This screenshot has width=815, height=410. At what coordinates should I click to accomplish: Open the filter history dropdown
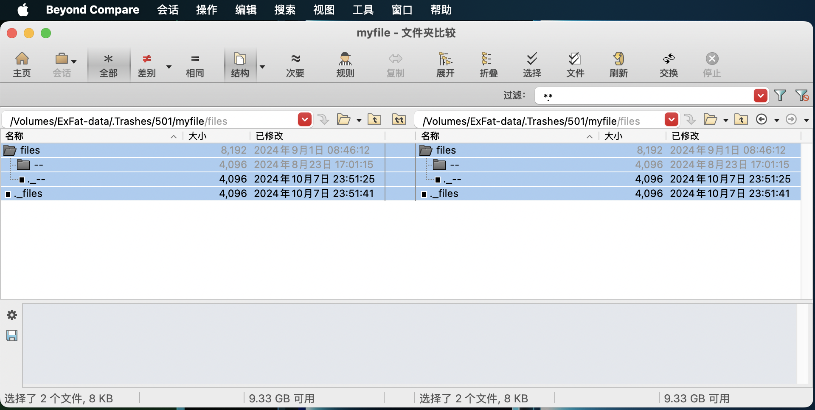pos(761,95)
